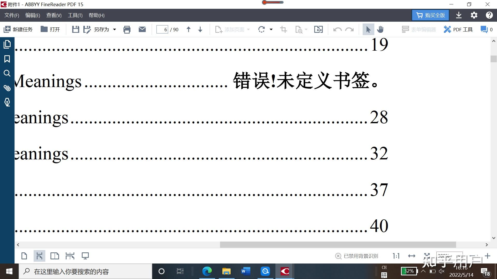497x279 pixels.
Task: Open the View (查看) menu
Action: [54, 15]
